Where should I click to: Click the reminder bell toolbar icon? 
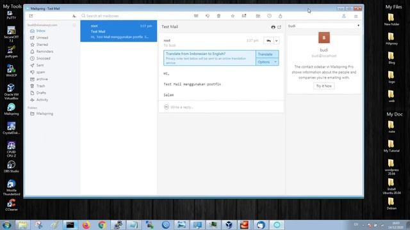tap(281, 16)
